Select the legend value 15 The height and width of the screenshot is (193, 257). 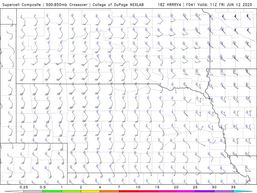click(x=157, y=187)
